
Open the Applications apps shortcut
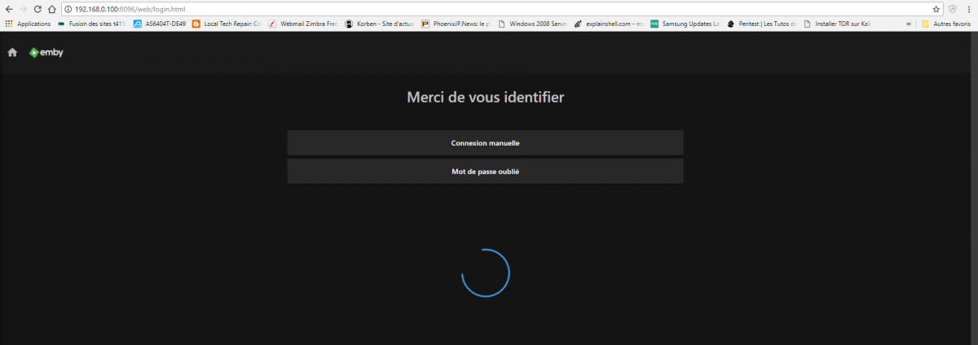29,24
